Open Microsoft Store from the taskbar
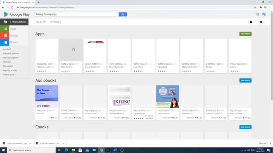Viewport: 273px width, 153px height. click(80, 150)
